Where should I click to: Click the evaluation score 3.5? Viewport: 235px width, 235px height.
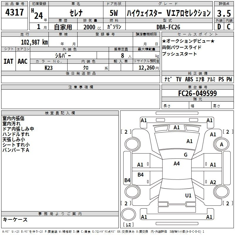(x=224, y=13)
